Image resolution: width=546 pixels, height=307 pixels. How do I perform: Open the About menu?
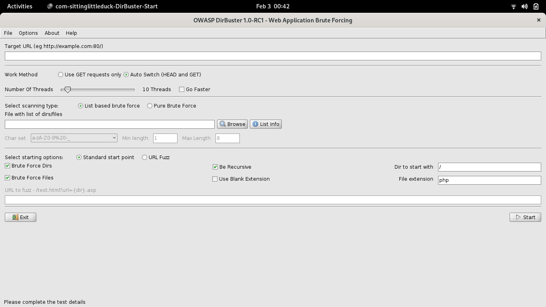click(52, 33)
